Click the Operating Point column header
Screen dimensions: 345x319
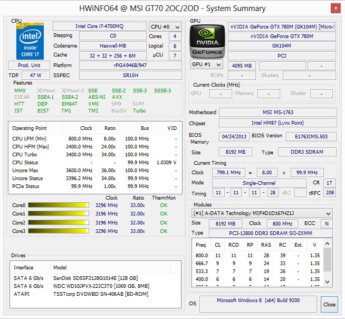click(x=35, y=128)
